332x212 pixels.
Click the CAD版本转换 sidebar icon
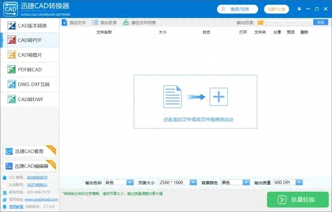tap(12, 26)
